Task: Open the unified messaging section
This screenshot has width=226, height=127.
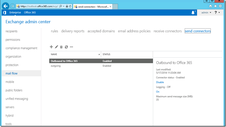Action: tap(17, 99)
